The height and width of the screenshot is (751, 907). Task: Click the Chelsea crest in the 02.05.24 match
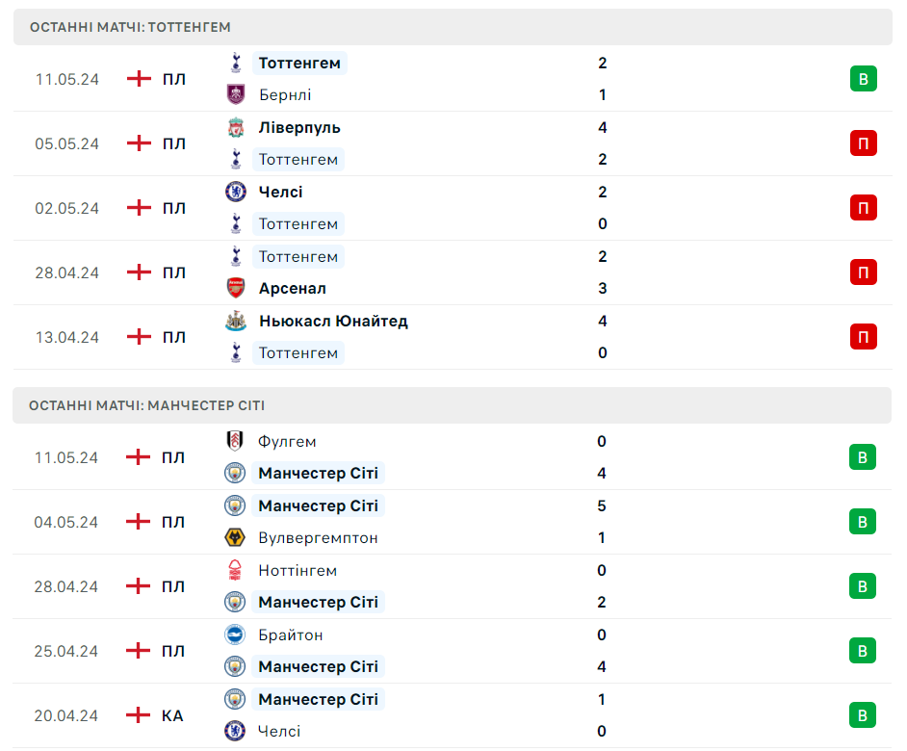[x=236, y=192]
